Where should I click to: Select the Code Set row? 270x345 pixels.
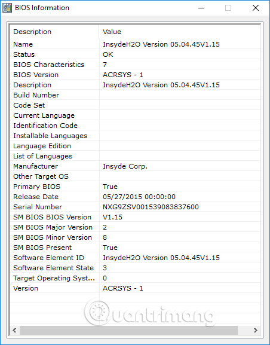[135, 105]
